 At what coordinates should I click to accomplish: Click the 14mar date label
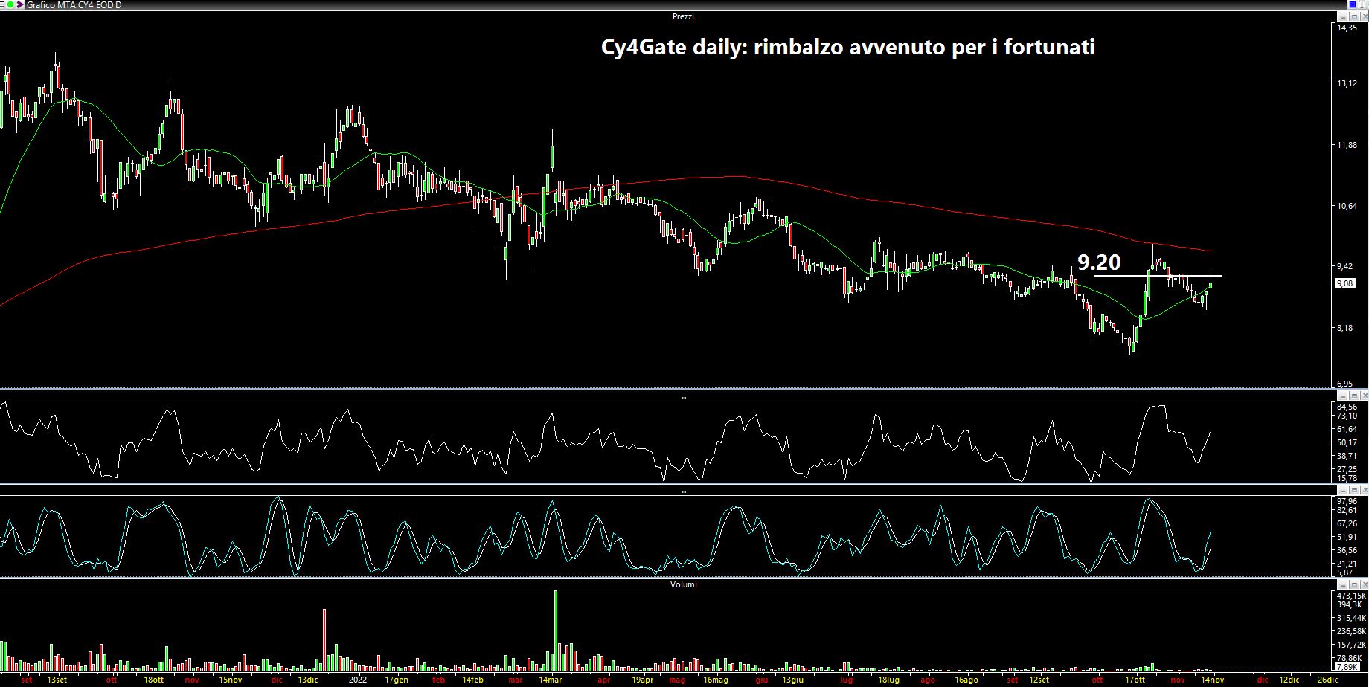pyautogui.click(x=550, y=680)
